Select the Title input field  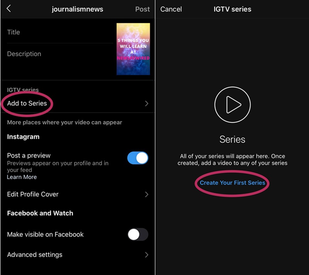[60, 32]
